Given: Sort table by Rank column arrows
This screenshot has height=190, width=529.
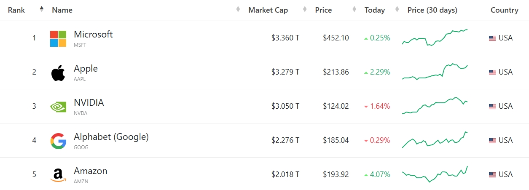Looking at the screenshot, I should (x=41, y=9).
